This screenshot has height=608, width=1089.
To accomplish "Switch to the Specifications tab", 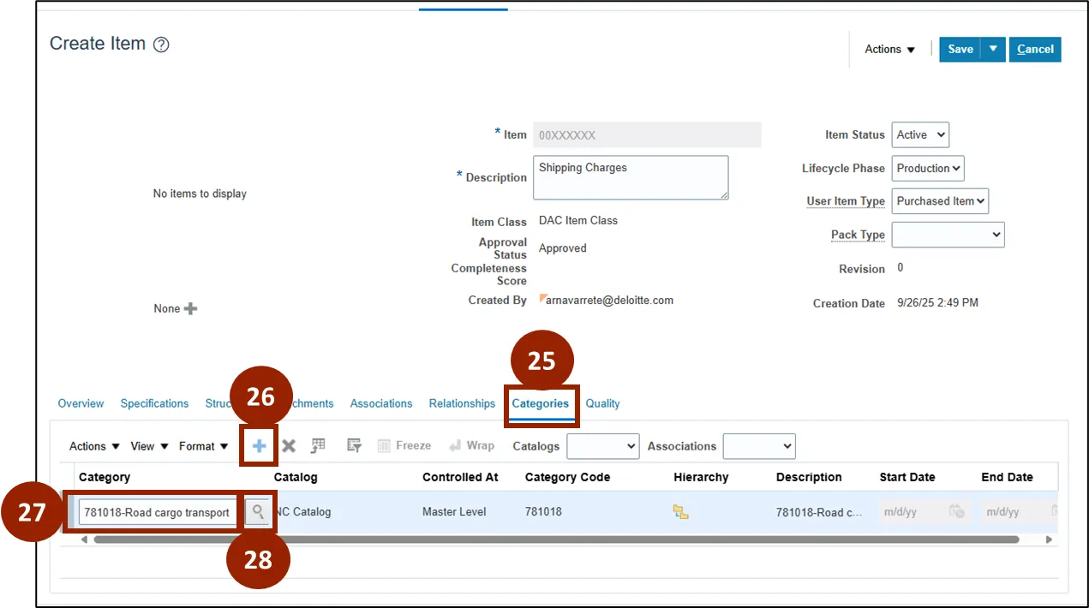I will 154,403.
